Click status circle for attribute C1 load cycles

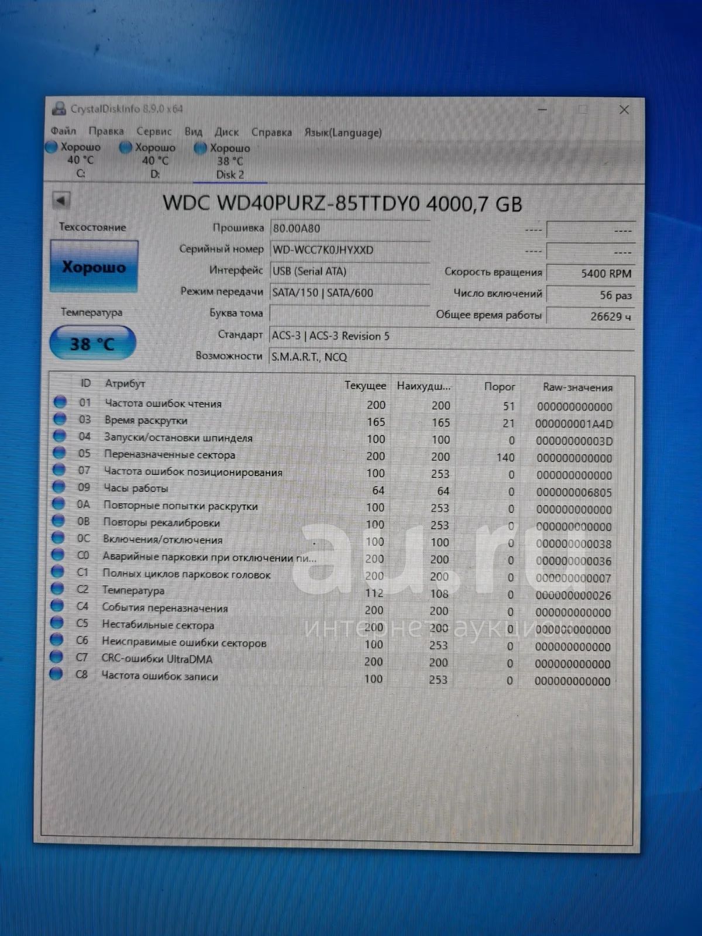[57, 572]
